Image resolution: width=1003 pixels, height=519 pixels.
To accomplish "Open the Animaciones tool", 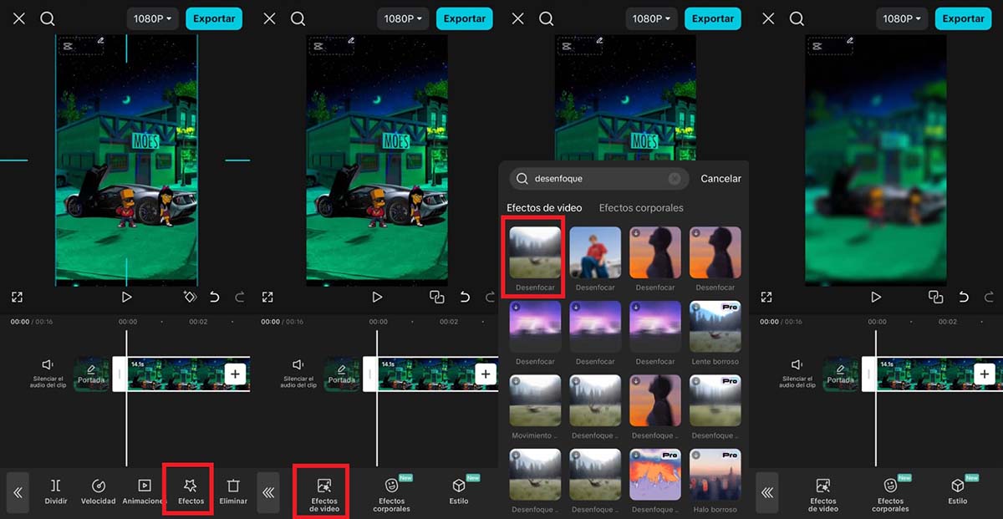I will [x=144, y=491].
